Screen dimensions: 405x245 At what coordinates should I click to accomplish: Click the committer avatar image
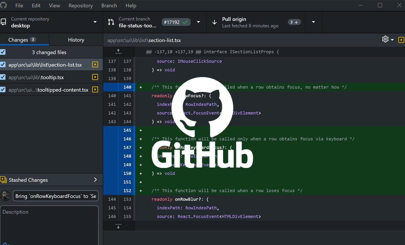(6, 196)
